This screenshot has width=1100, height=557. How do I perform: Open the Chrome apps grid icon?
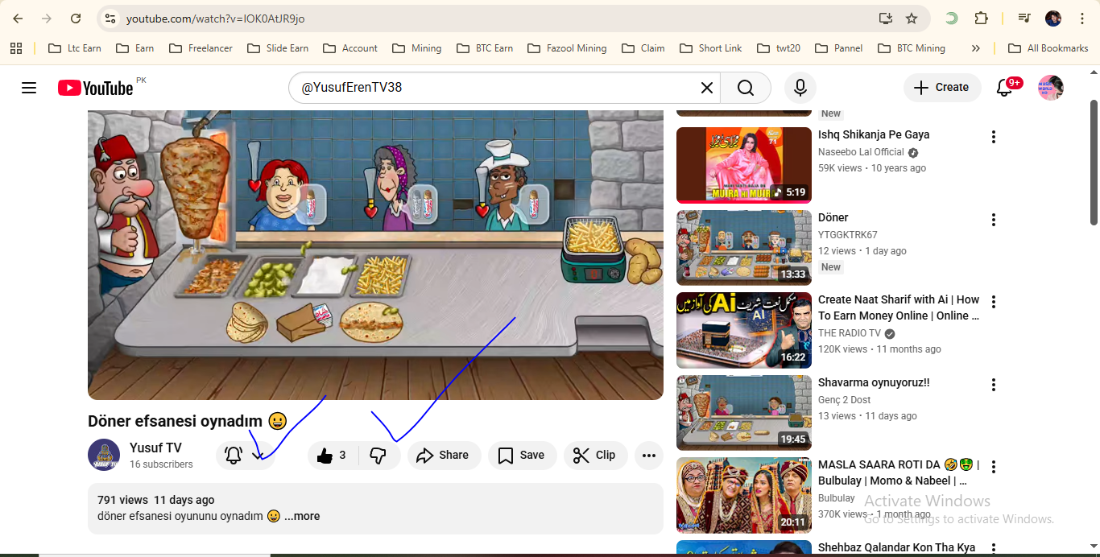pos(16,48)
